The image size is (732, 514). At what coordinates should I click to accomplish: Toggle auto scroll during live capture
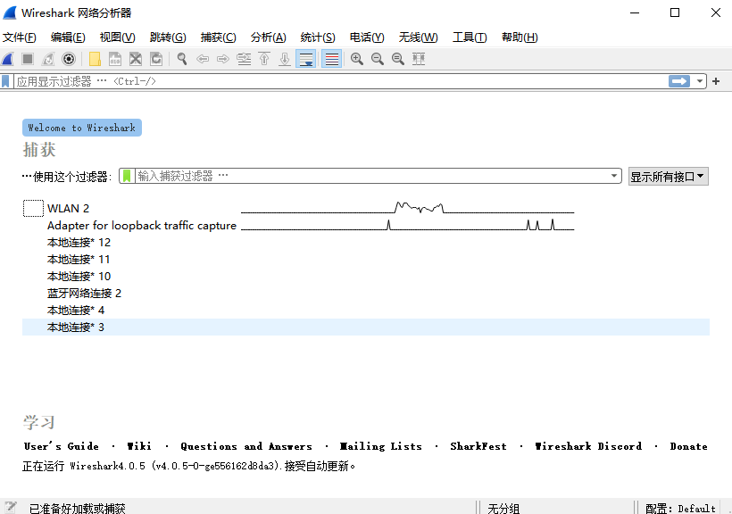(x=306, y=59)
